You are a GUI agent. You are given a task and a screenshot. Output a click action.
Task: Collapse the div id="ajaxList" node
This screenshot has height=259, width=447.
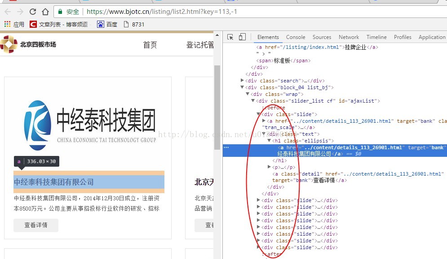[x=253, y=101]
